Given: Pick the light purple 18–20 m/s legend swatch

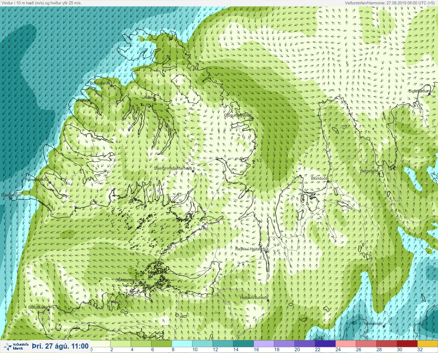Looking at the screenshot, I should (x=284, y=343).
